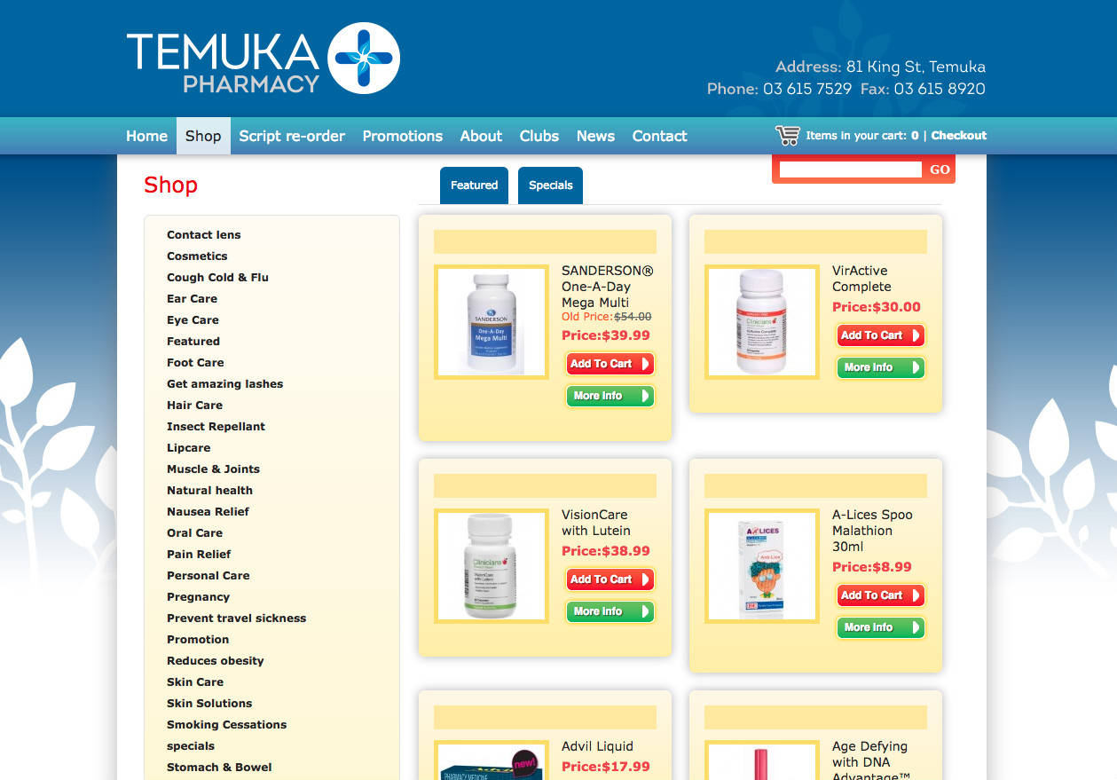This screenshot has height=780, width=1117.
Task: Click the VirActive Complete product title
Action: click(x=861, y=279)
